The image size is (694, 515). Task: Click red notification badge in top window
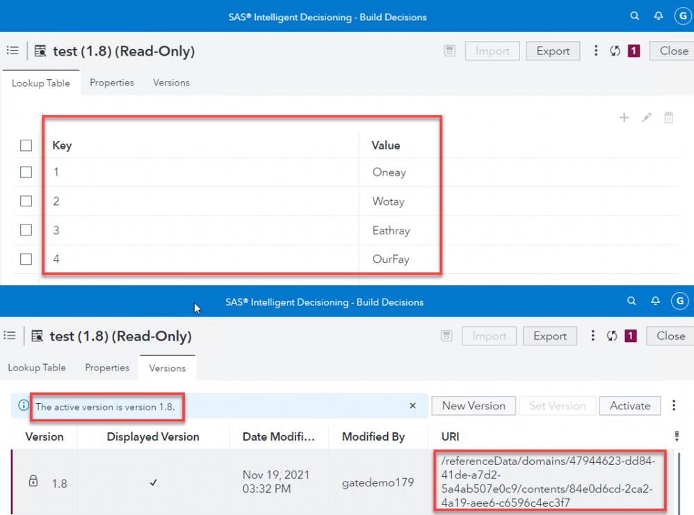(634, 51)
